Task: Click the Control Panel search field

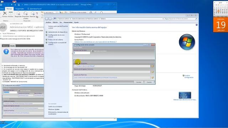Action: pyautogui.click(x=182, y=19)
